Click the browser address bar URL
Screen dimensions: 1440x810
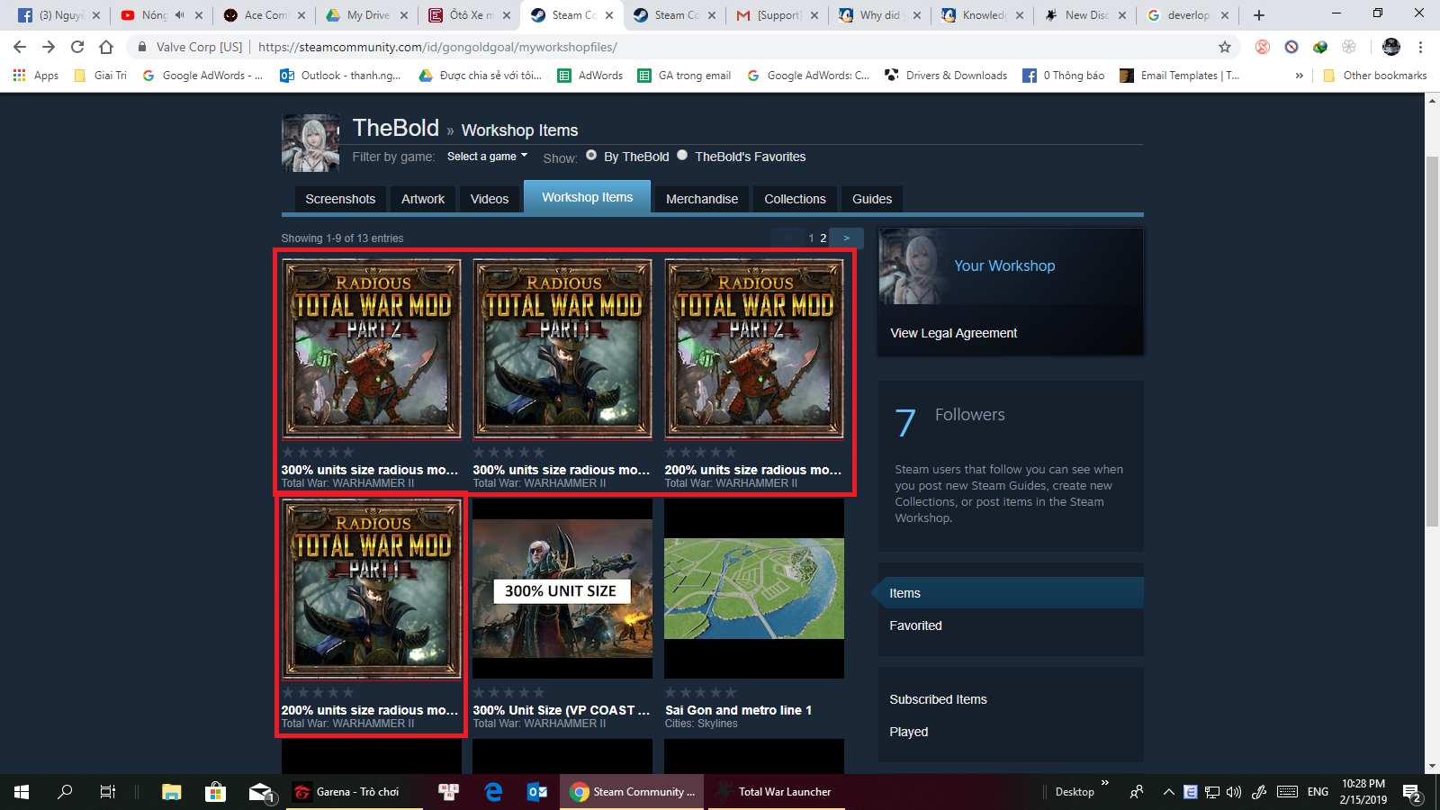click(x=437, y=47)
